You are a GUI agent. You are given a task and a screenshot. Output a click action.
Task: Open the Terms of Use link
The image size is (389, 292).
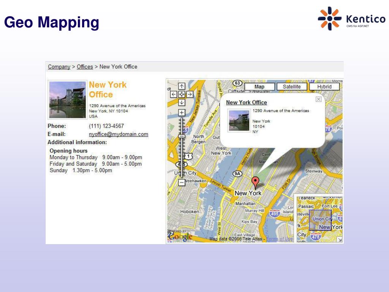pyautogui.click(x=279, y=239)
